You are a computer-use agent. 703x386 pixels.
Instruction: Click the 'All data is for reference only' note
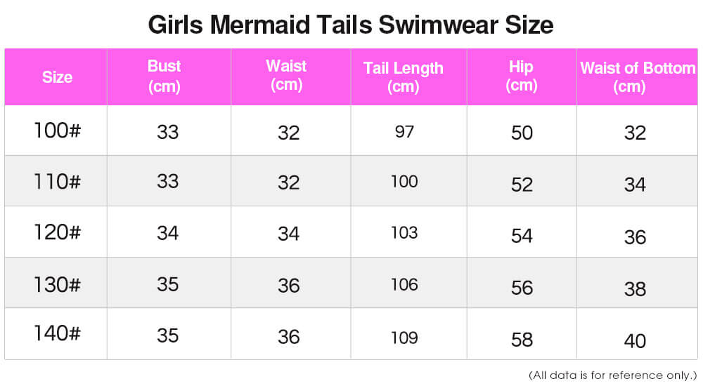613,375
